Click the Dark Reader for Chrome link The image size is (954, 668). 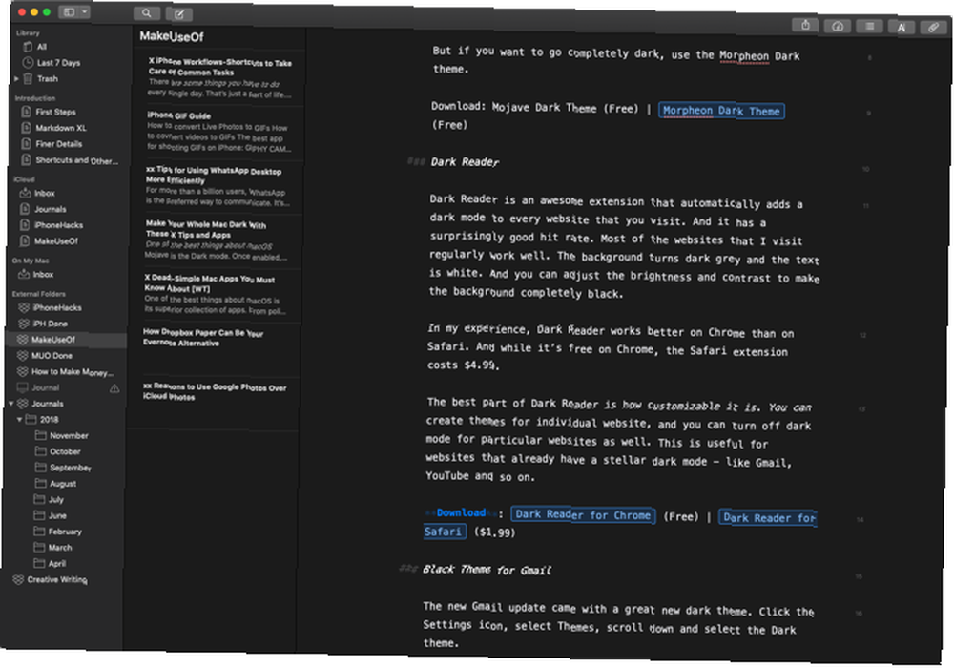583,514
